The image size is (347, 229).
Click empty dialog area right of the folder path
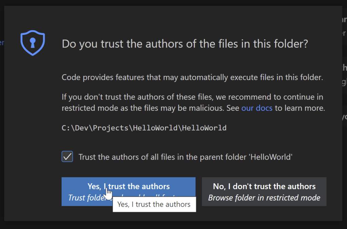[278, 128]
